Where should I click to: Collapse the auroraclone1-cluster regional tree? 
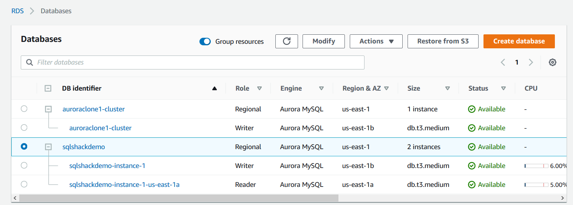coord(48,109)
